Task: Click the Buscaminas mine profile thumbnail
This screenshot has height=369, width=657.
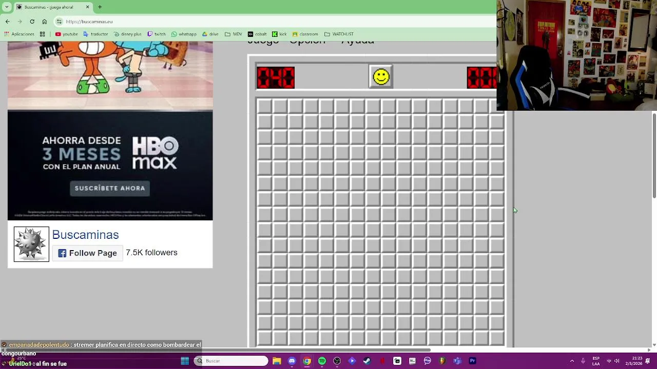Action: click(x=31, y=244)
